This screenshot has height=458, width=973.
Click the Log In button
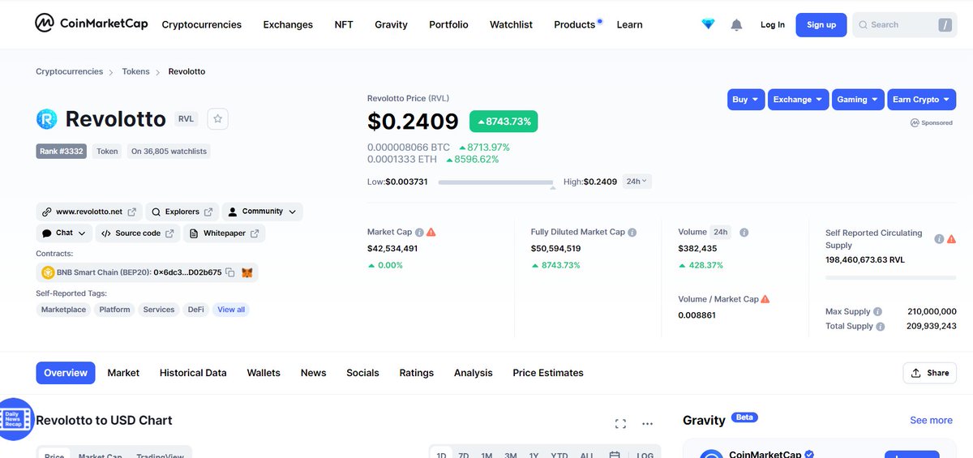(x=773, y=25)
